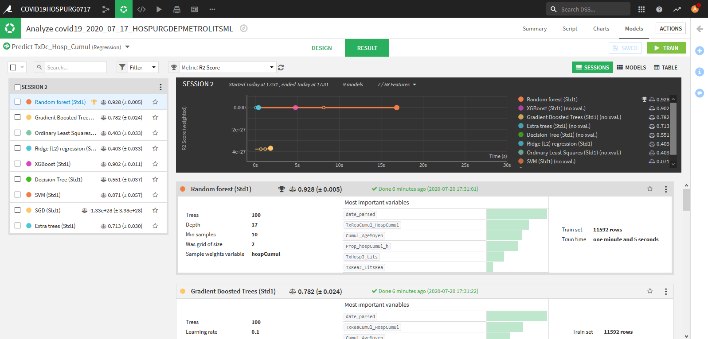Image resolution: width=708 pixels, height=339 pixels.
Task: Open the code notebooks icon
Action: tap(141, 9)
